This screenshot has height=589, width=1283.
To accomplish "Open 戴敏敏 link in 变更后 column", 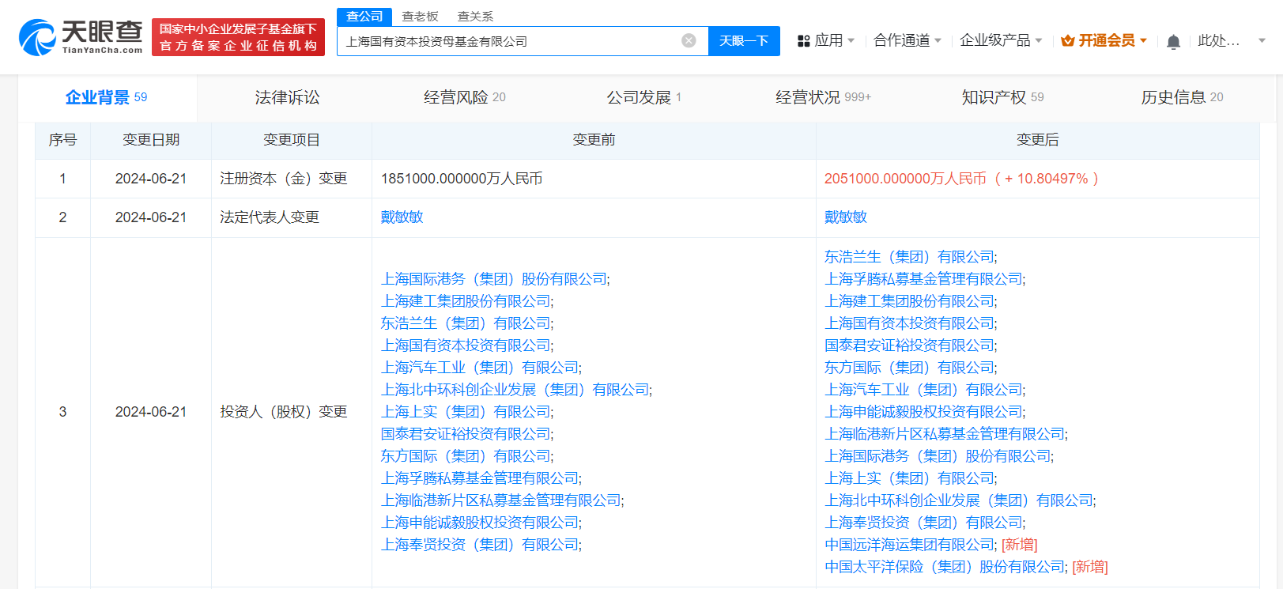I will pyautogui.click(x=845, y=217).
